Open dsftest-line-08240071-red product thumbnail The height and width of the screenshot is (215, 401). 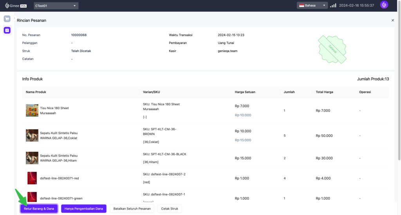click(x=32, y=178)
